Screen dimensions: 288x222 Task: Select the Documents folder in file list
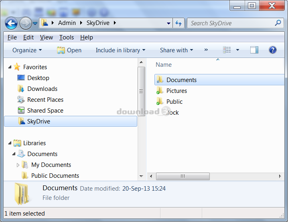coord(219,80)
